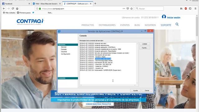199x112 pixels.
Task: Click the Cerrar button
Action: 147,91
